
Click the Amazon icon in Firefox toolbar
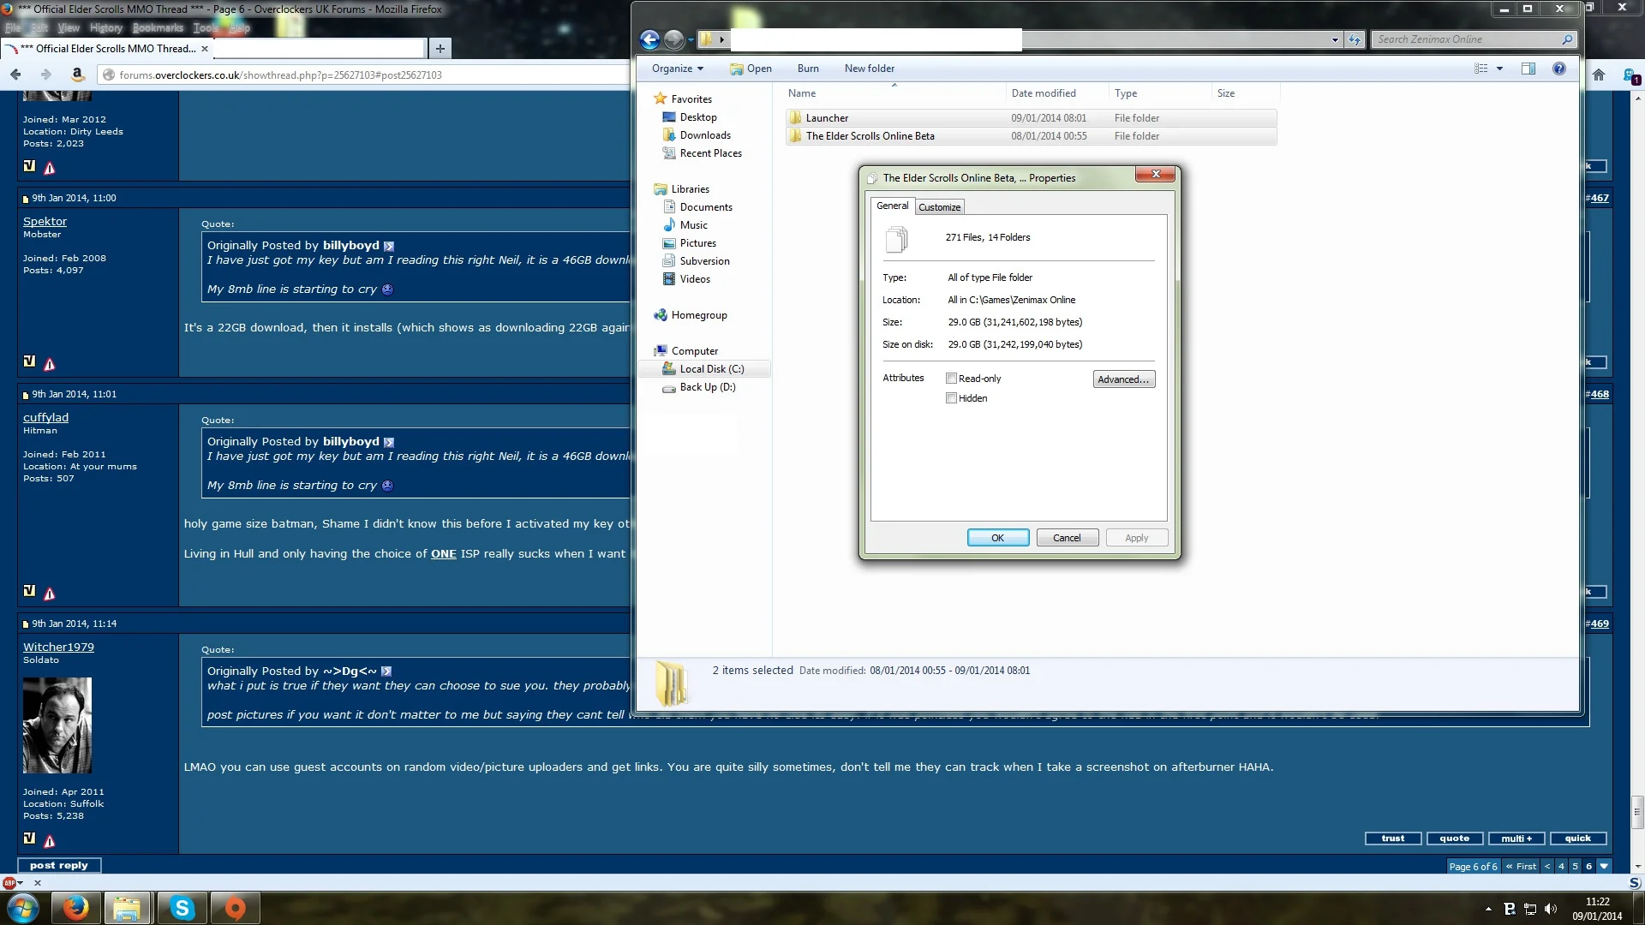point(77,75)
